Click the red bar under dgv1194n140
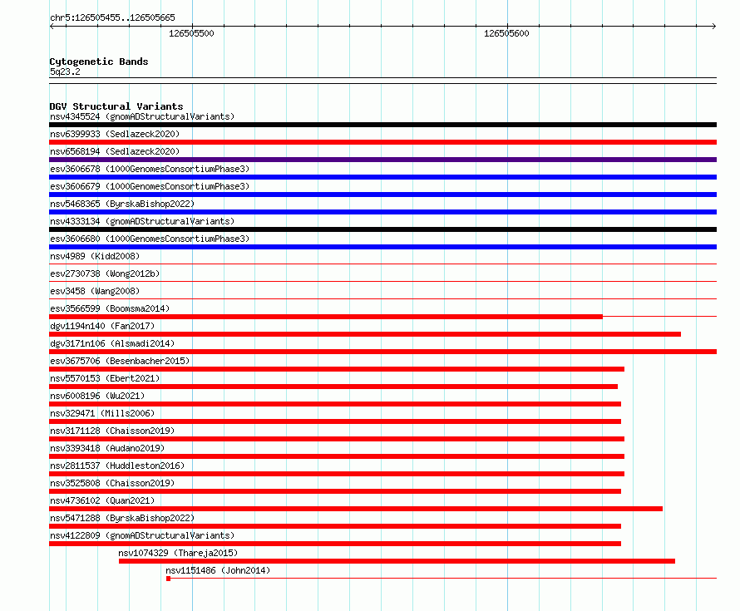The image size is (740, 611). [365, 334]
